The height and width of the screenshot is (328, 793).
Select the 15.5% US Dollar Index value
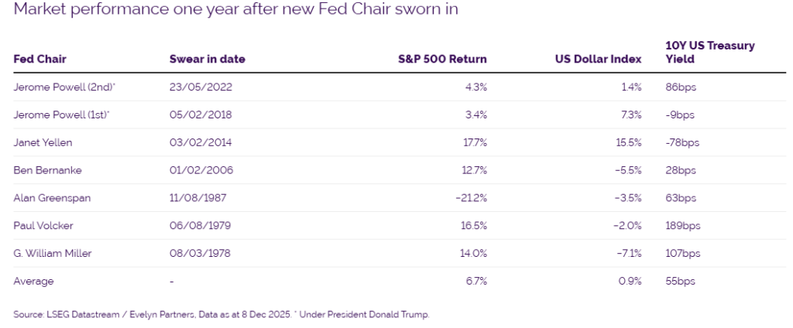pos(629,143)
